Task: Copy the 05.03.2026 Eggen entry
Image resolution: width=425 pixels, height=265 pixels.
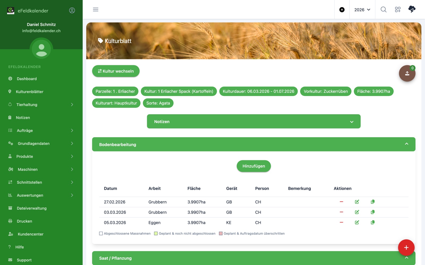Action: click(x=373, y=223)
